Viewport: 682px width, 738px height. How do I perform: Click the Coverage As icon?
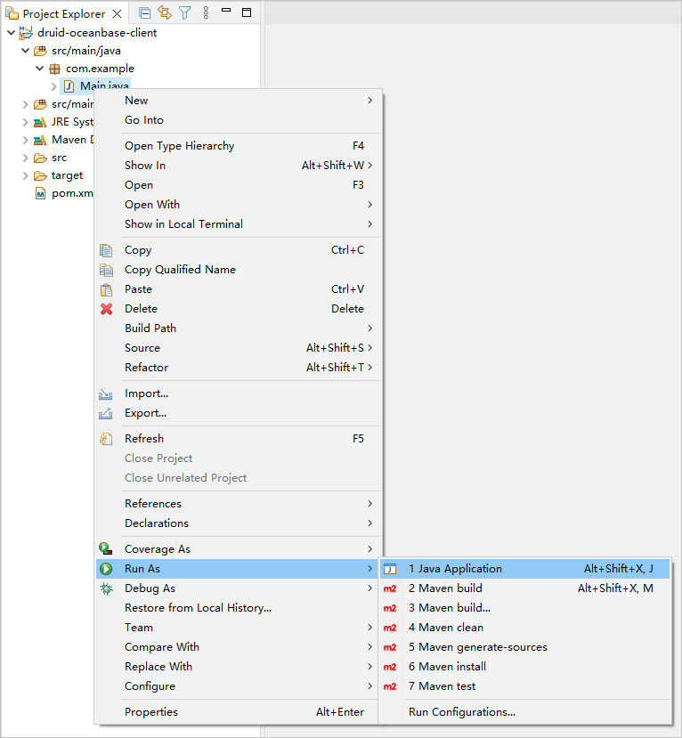point(106,549)
